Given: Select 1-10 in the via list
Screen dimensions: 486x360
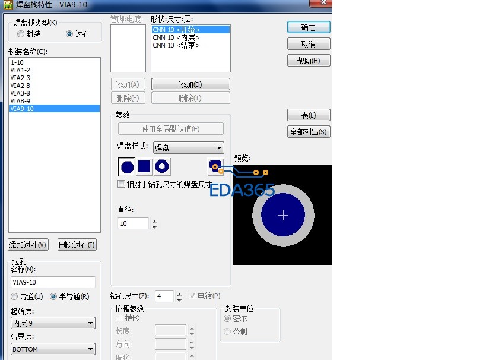Looking at the screenshot, I should (54, 62).
